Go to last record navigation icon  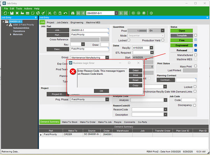coord(126,13)
